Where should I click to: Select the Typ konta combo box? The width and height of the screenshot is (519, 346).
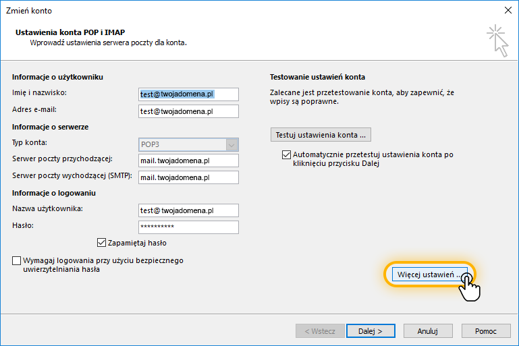188,144
